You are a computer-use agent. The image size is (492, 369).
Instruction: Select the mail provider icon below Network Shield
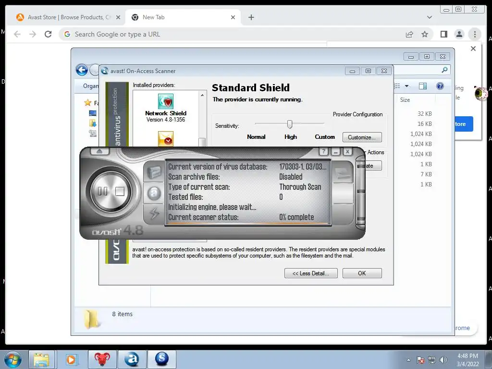click(x=166, y=139)
